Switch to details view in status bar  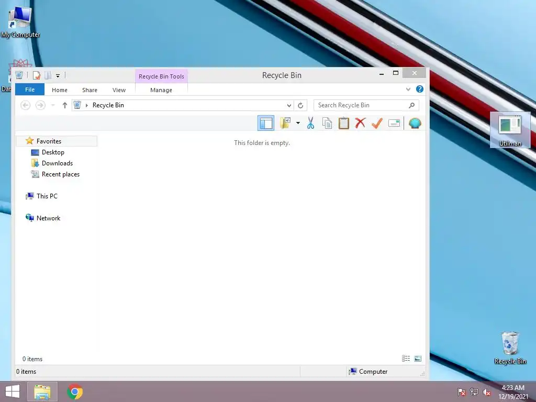[x=406, y=358]
